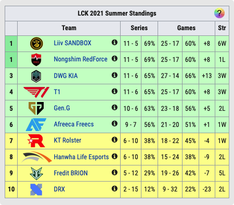
Task: Open the DWG KIA info icon
Action: point(114,75)
